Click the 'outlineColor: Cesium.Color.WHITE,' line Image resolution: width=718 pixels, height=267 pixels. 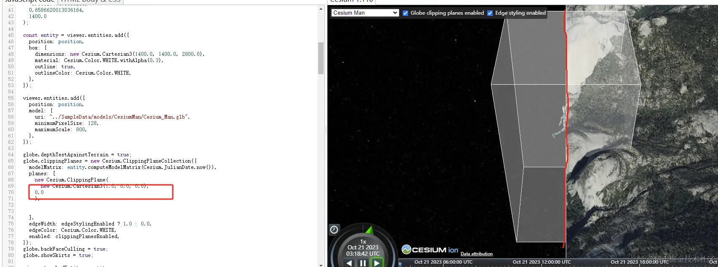coord(83,73)
